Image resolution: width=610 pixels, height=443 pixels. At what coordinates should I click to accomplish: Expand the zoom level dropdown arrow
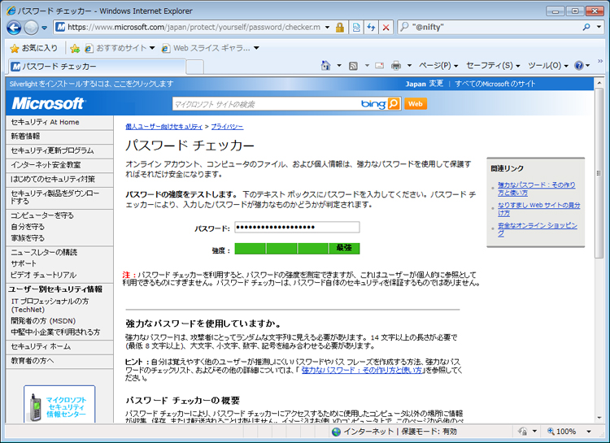589,432
